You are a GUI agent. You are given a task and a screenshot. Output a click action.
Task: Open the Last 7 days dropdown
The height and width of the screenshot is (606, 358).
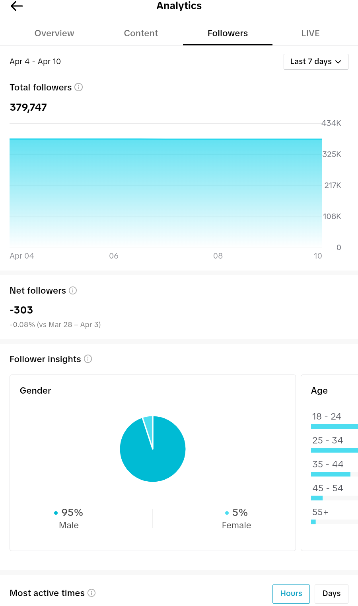(316, 62)
